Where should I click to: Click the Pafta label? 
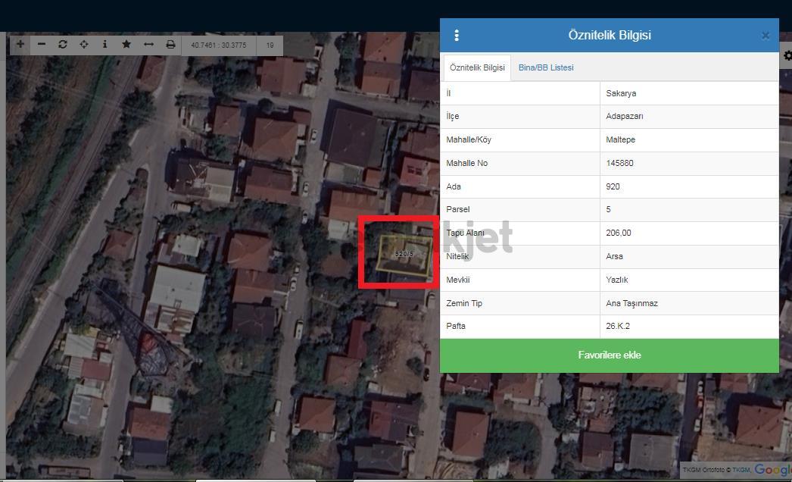pos(456,326)
